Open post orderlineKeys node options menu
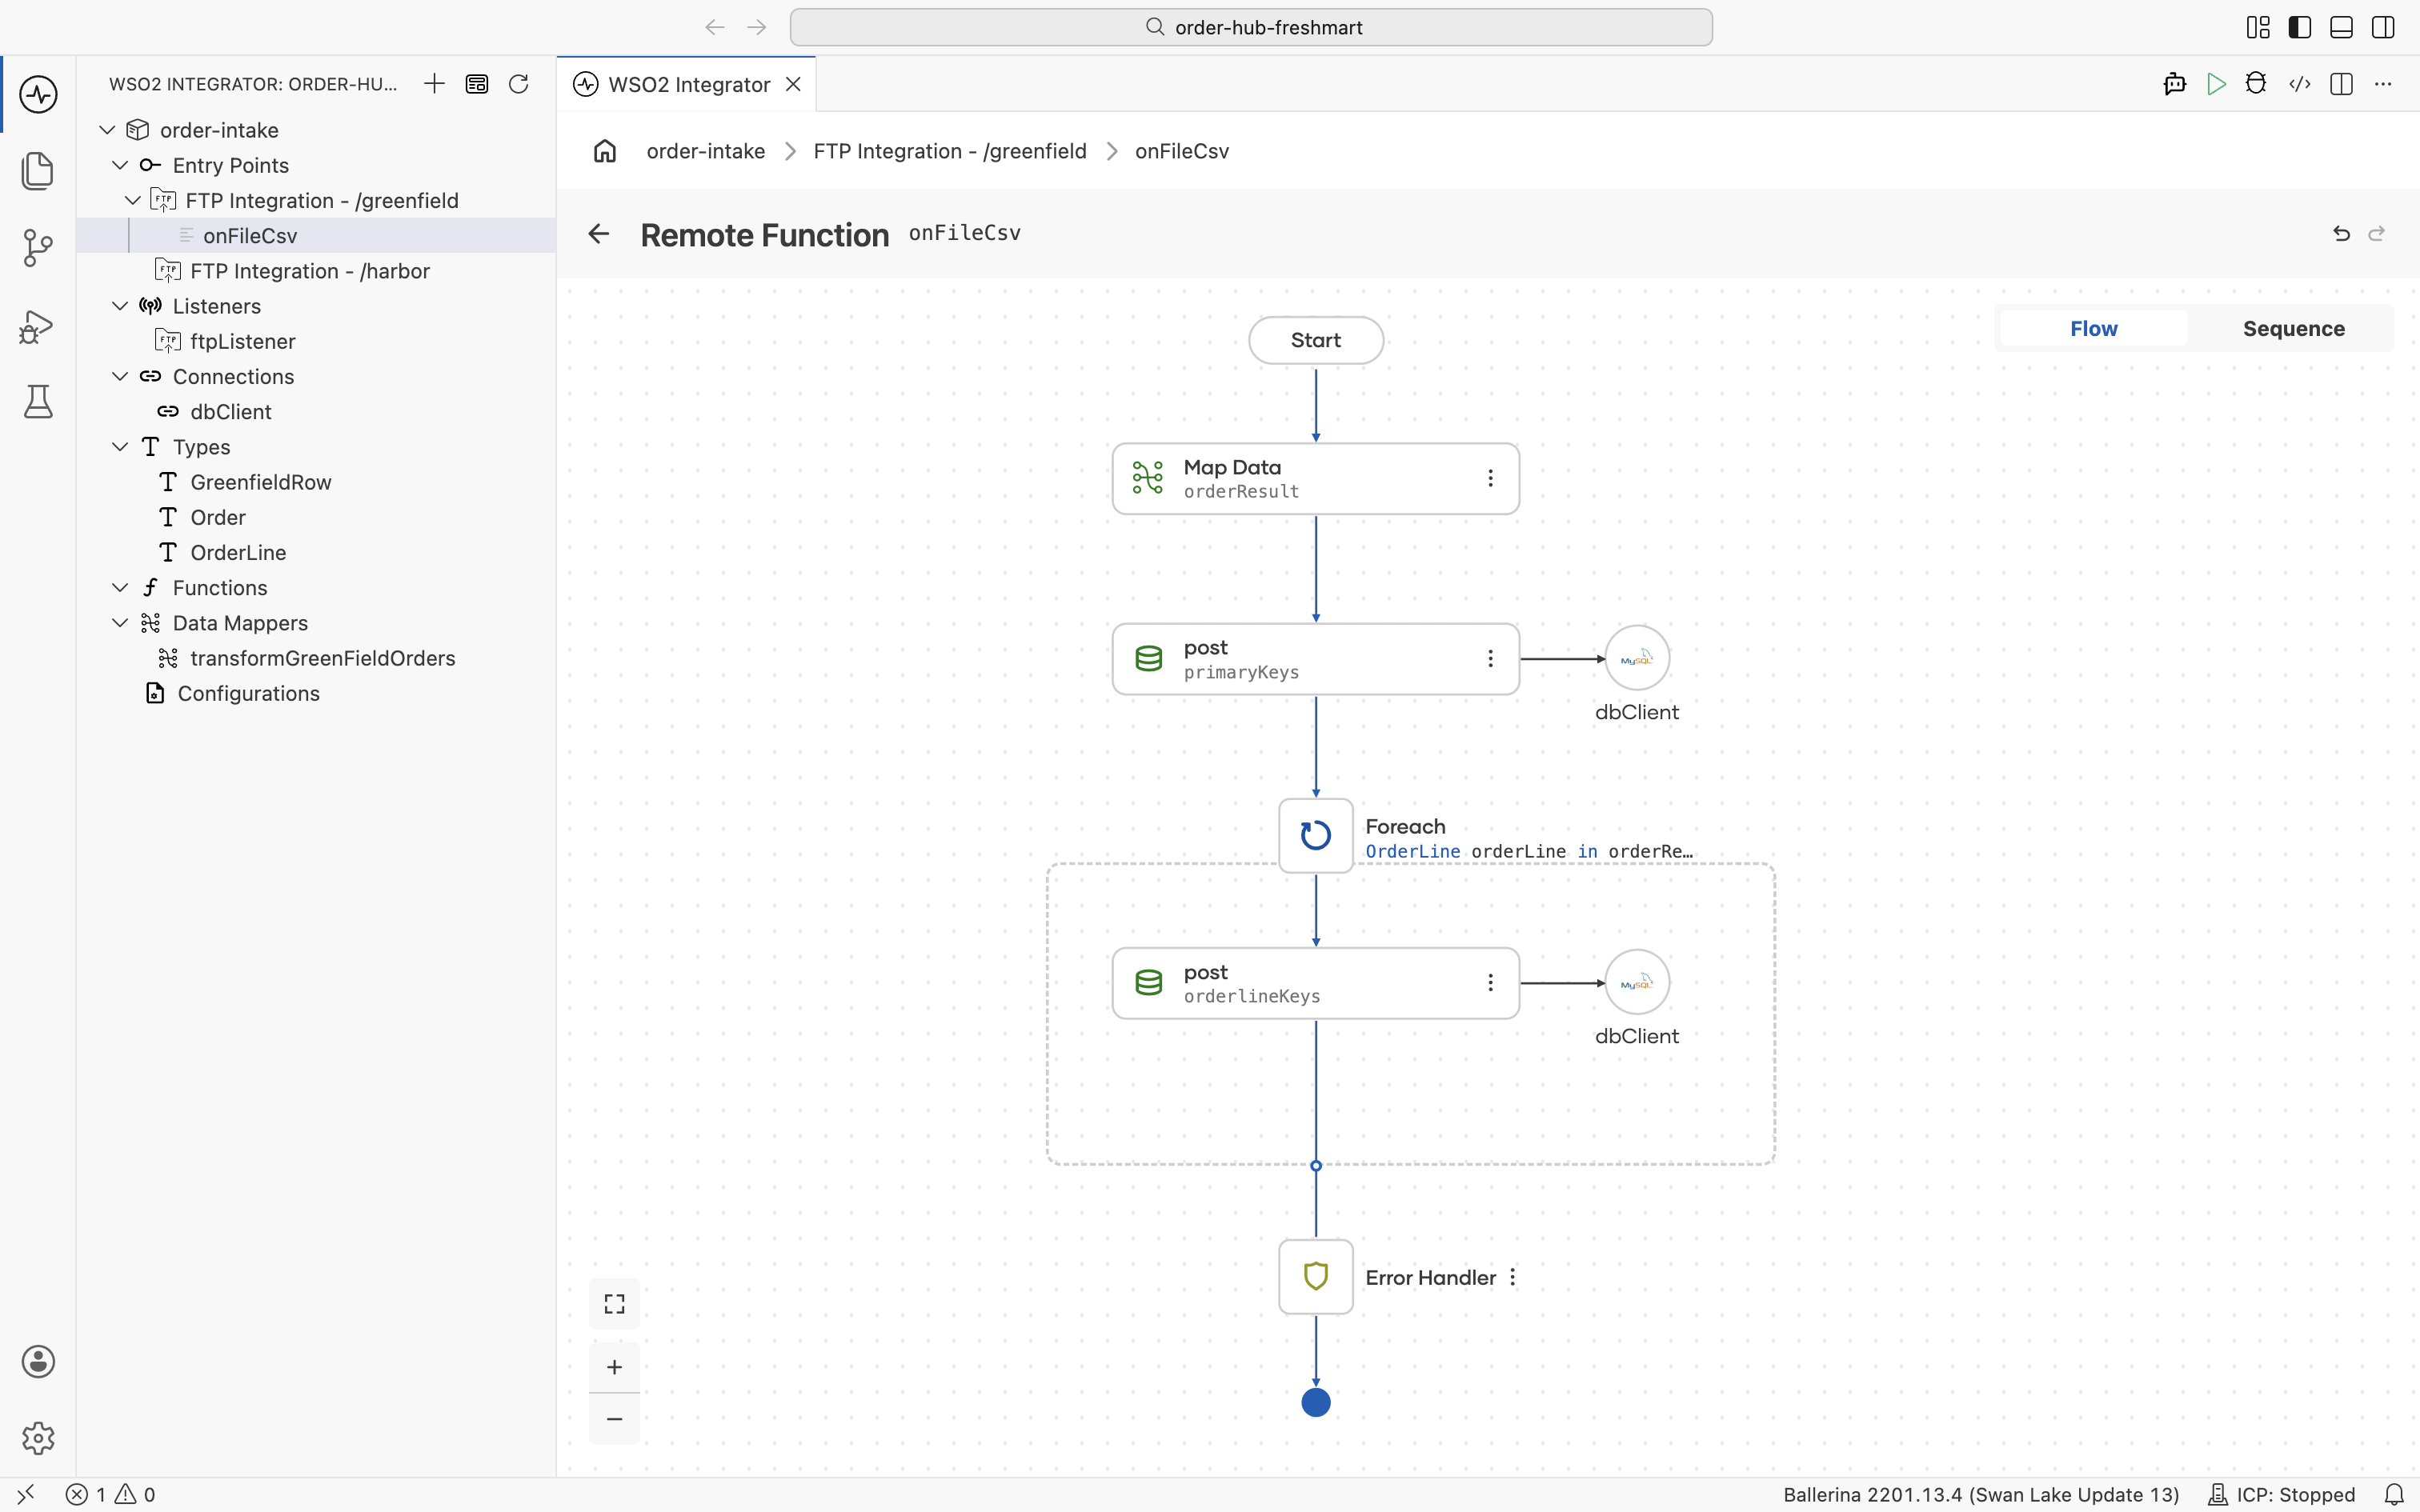The width and height of the screenshot is (2420, 1512). [1490, 983]
